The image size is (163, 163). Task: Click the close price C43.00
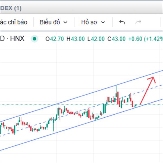(x=117, y=39)
